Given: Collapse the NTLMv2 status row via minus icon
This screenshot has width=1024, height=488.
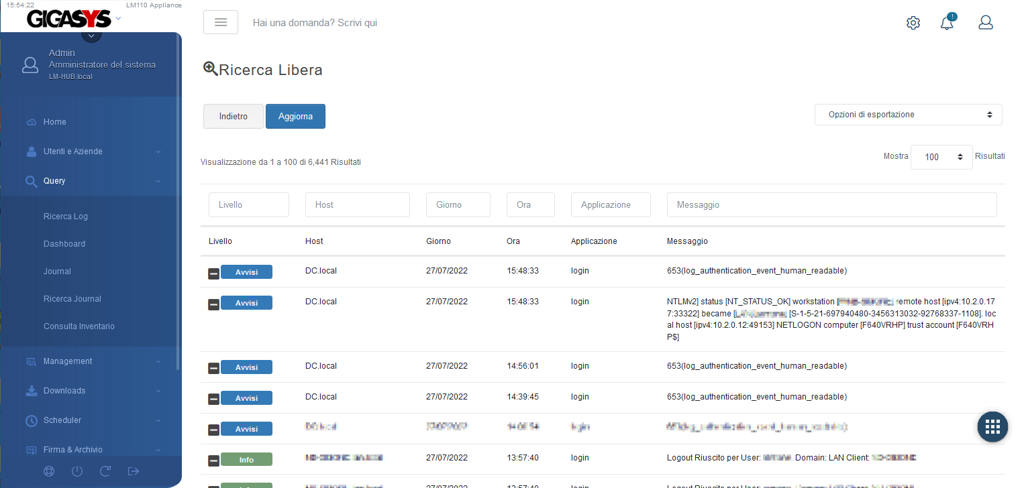Looking at the screenshot, I should [214, 304].
